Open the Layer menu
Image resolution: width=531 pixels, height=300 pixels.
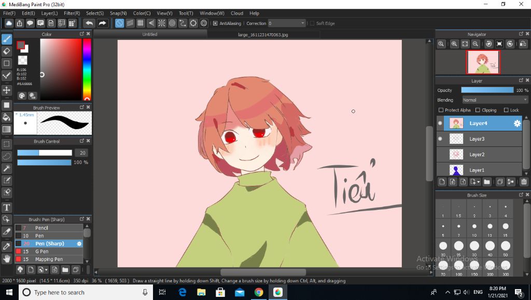(49, 13)
